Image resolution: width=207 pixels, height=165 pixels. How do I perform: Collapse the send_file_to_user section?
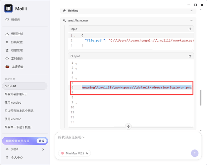point(191,20)
